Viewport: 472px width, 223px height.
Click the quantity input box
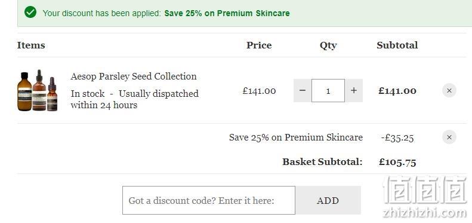[328, 90]
